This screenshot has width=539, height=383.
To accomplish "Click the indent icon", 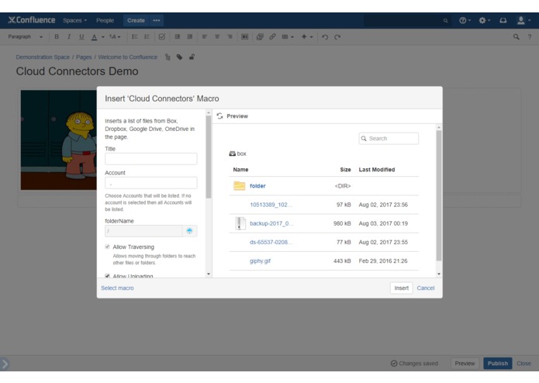I will click(x=189, y=36).
